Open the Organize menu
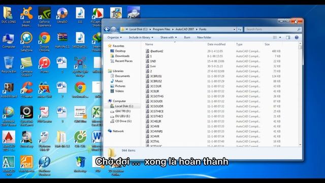 (115, 37)
